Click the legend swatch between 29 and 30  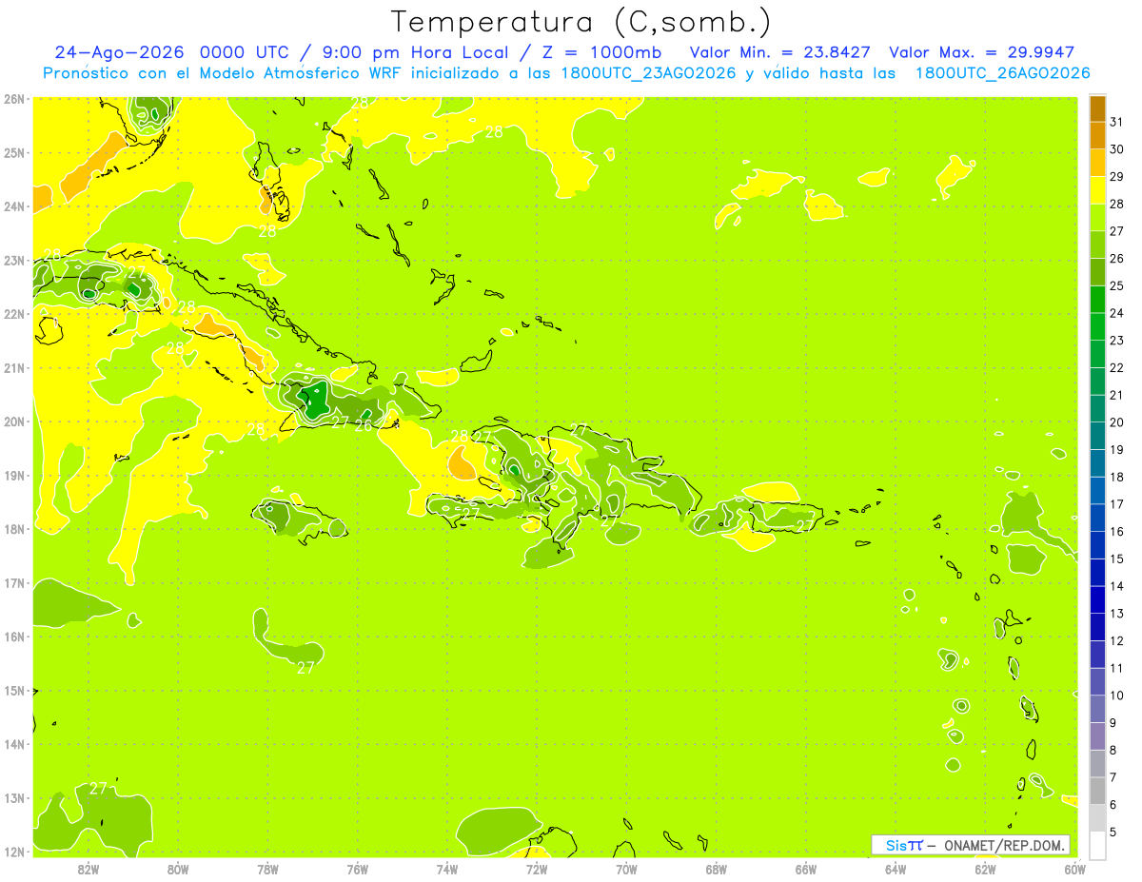coord(1097,163)
